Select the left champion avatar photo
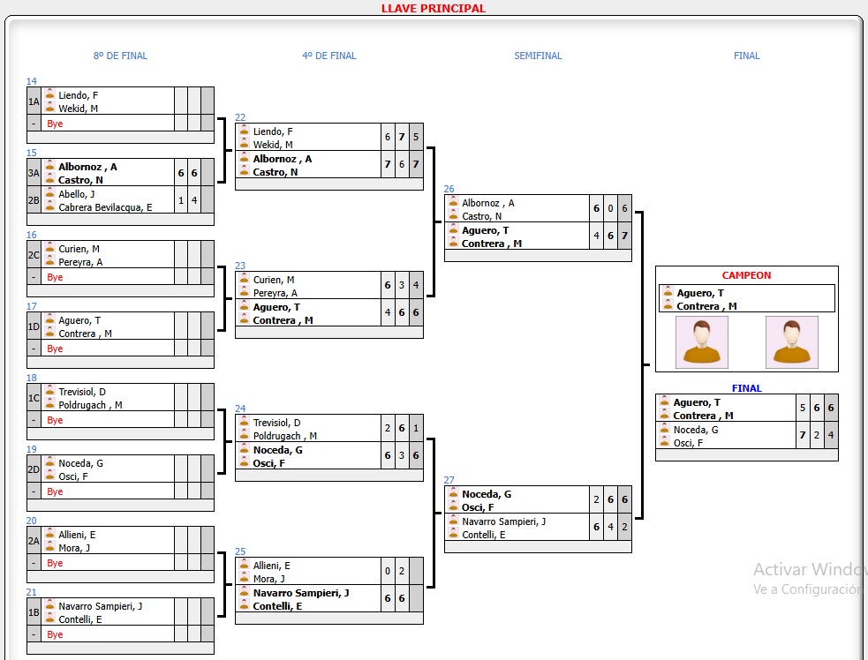The height and width of the screenshot is (660, 868). pyautogui.click(x=702, y=341)
